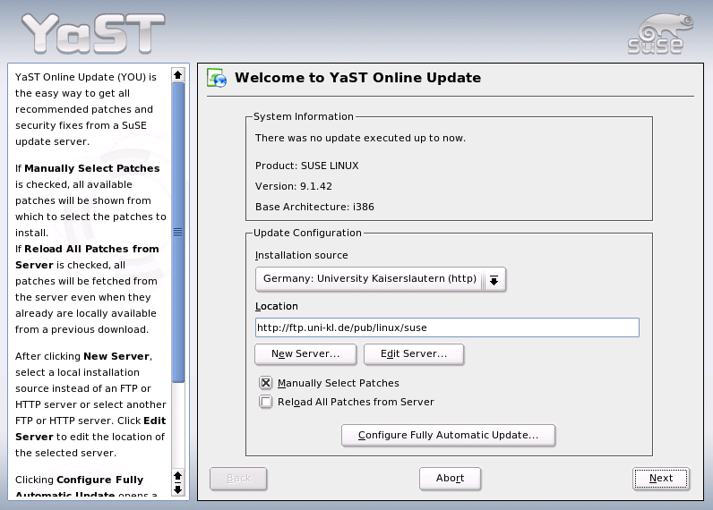Click 'There was no update executed' message
The width and height of the screenshot is (713, 510).
point(360,138)
